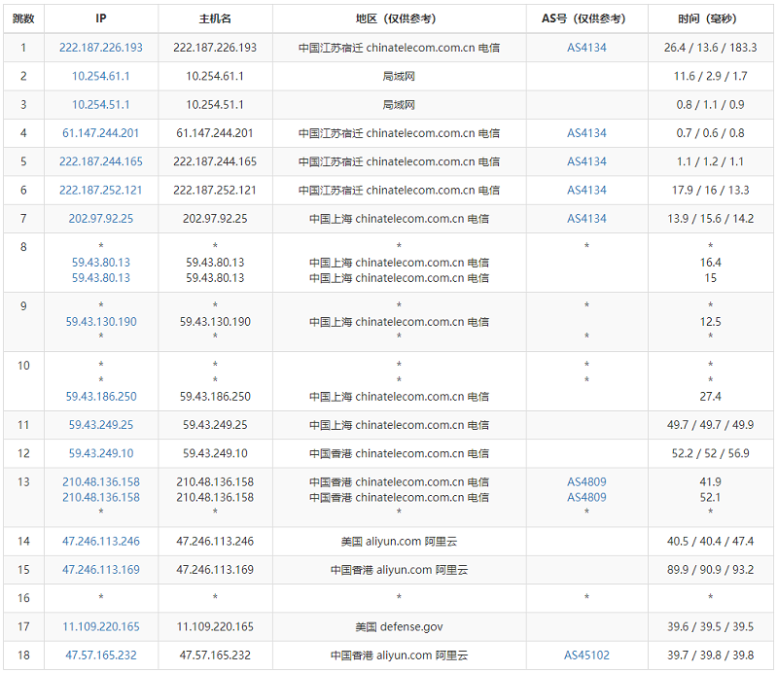Viewport: 778px width, 673px height.
Task: Click time value 17.9 / 16 / 13.3
Action: coord(711,190)
